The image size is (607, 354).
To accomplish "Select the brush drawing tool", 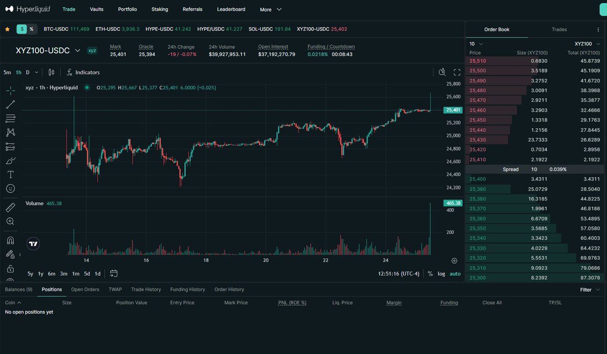I will 11,161.
